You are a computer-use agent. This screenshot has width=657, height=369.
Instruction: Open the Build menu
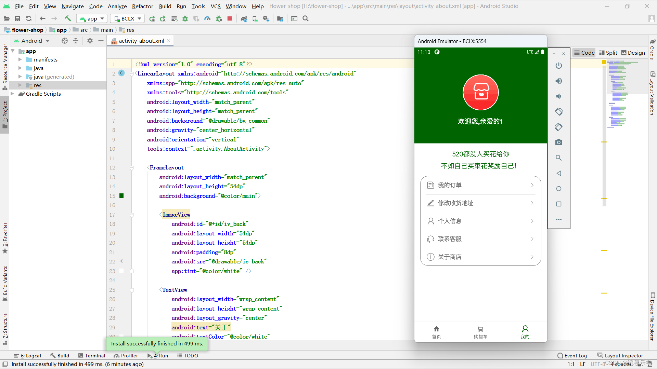click(x=165, y=6)
